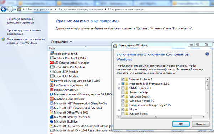Sort by the Имя column header

(80, 48)
